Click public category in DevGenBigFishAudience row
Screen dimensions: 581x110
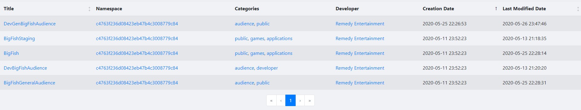[263, 24]
